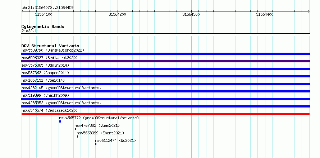Click the right arrowhead of the ruler

[309, 11]
